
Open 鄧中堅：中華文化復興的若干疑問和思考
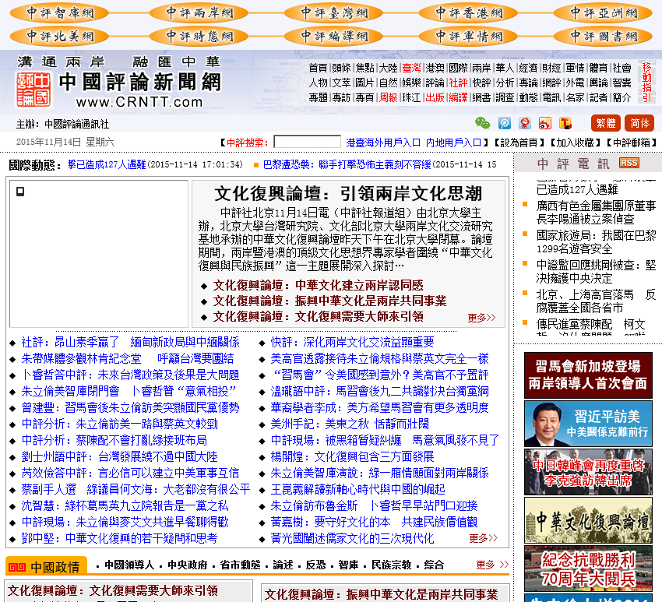tap(119, 539)
